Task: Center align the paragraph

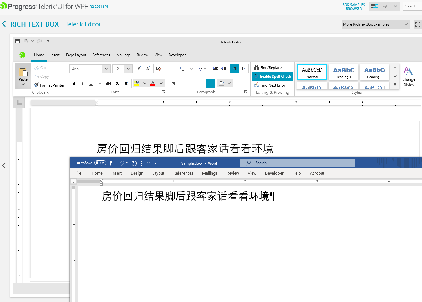Action: point(193,83)
